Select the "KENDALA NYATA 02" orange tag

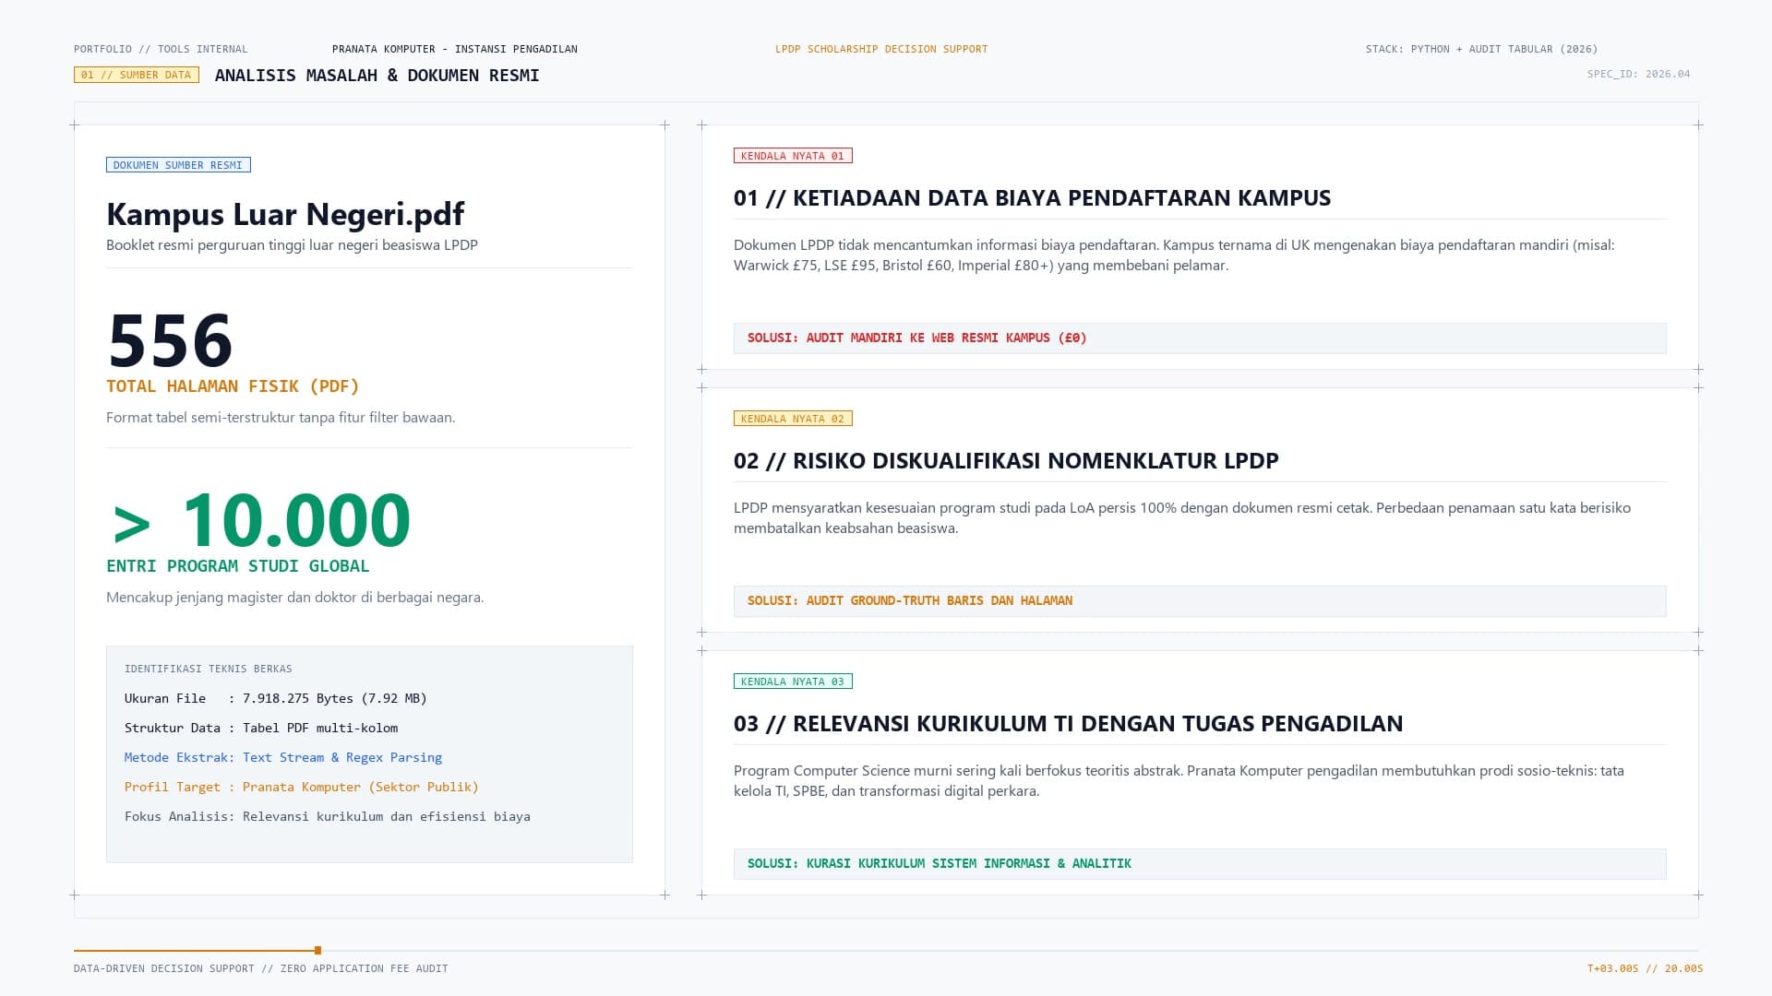[x=793, y=419]
